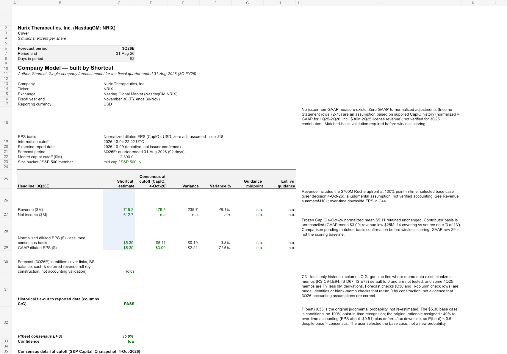Click the note starting 'P(beat) 0.35 is the original'
The height and width of the screenshot is (354, 507).
point(379,316)
